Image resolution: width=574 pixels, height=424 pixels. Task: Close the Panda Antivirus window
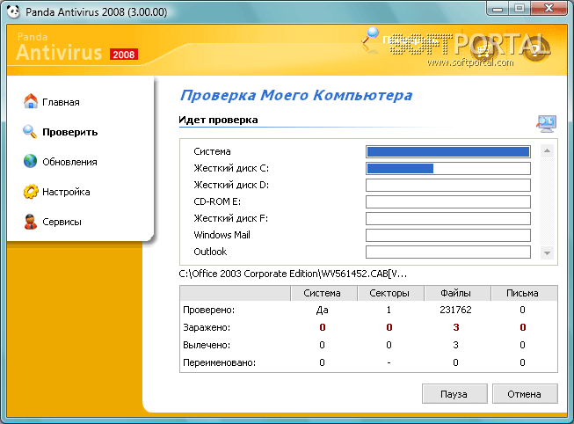pyautogui.click(x=549, y=9)
